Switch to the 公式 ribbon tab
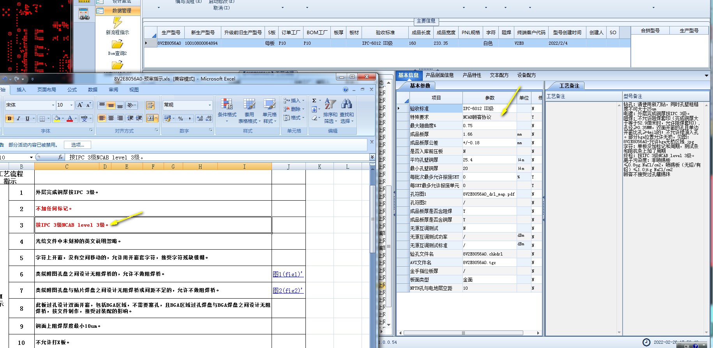Image resolution: width=713 pixels, height=348 pixels. click(72, 90)
